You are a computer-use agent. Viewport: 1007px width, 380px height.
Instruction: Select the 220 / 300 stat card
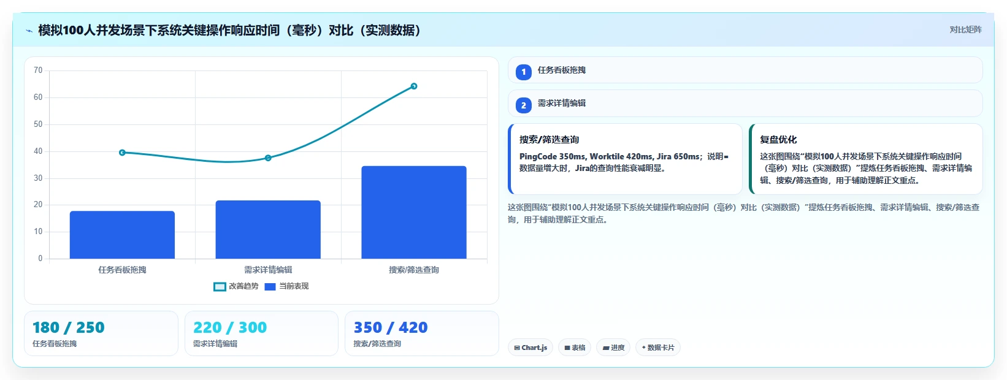262,333
